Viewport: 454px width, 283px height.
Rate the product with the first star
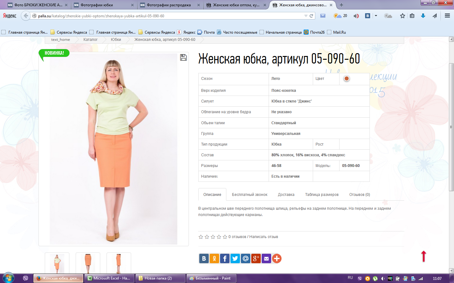coord(201,237)
